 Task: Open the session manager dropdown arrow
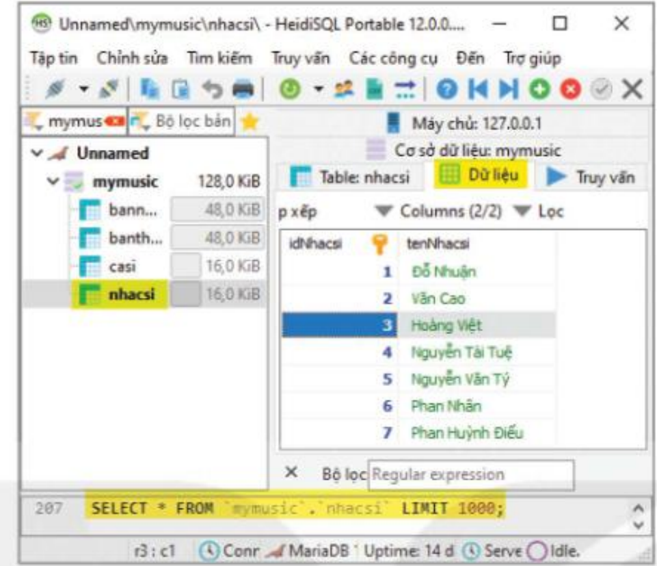84,89
